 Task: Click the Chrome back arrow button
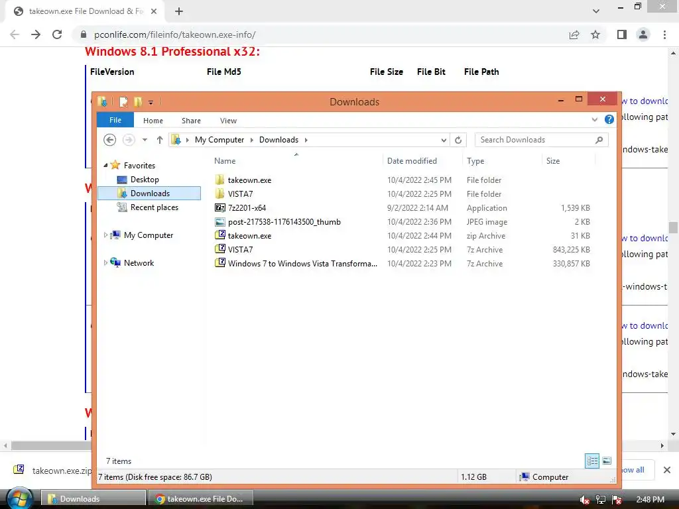pos(15,34)
